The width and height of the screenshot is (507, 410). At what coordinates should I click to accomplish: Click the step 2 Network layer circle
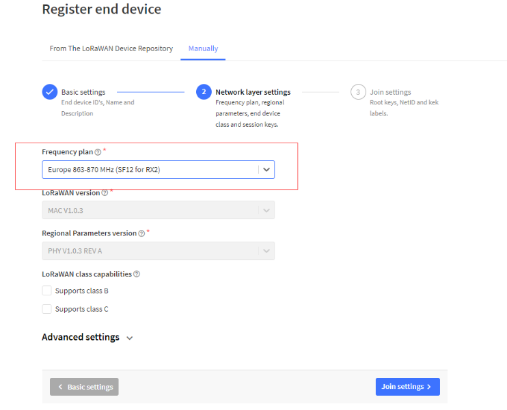tap(204, 92)
